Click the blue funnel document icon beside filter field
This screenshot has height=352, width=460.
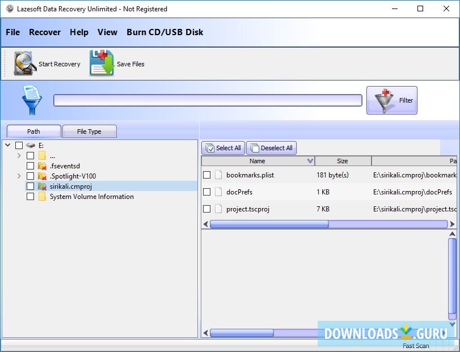point(32,100)
